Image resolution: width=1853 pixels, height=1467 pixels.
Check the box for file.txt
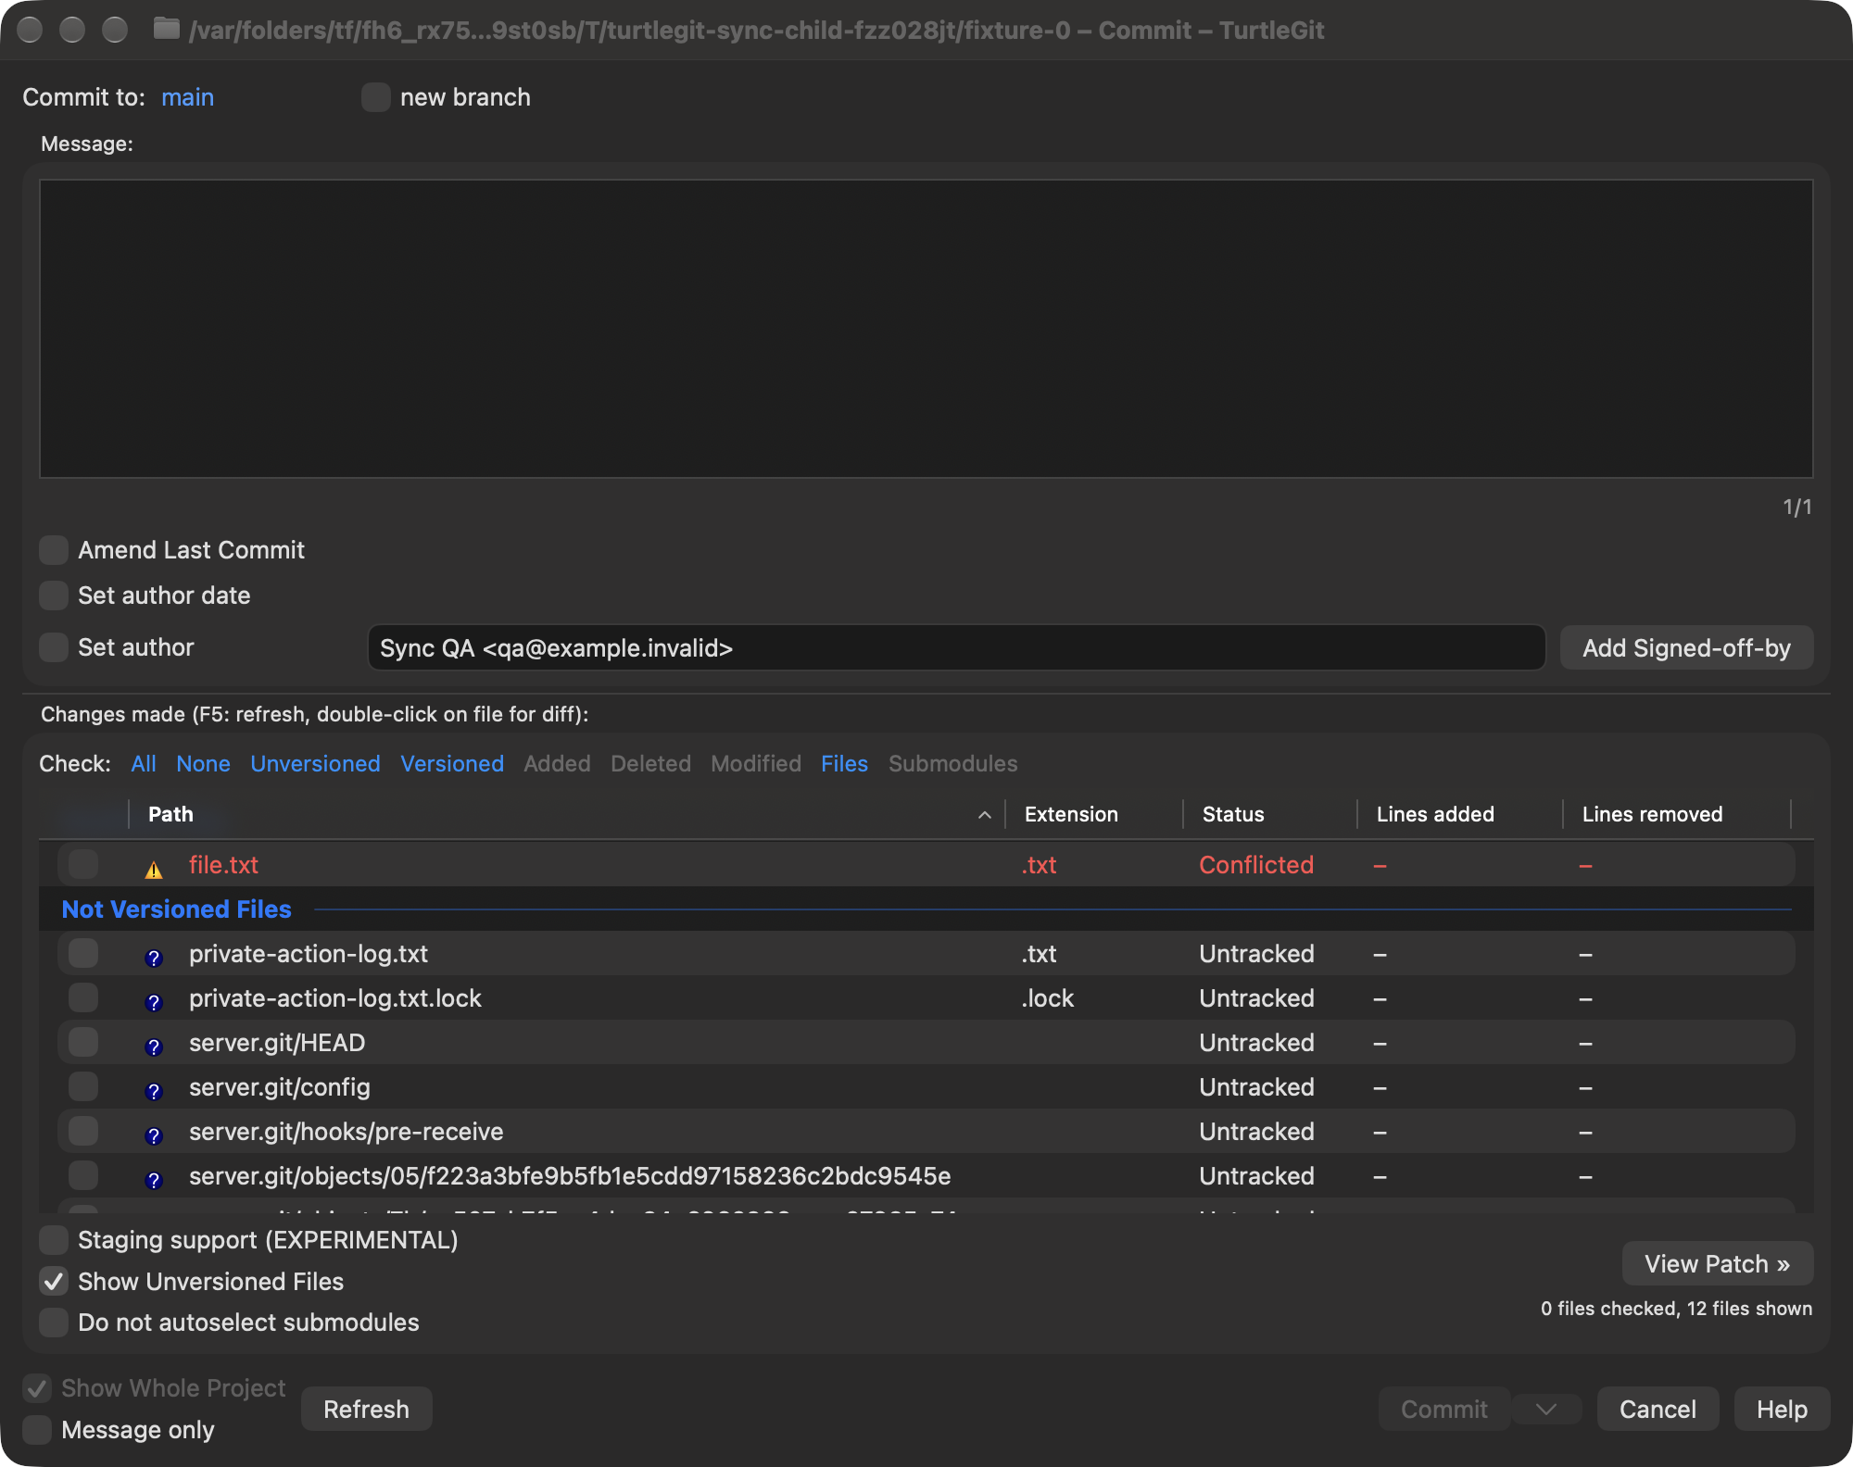pyautogui.click(x=83, y=864)
